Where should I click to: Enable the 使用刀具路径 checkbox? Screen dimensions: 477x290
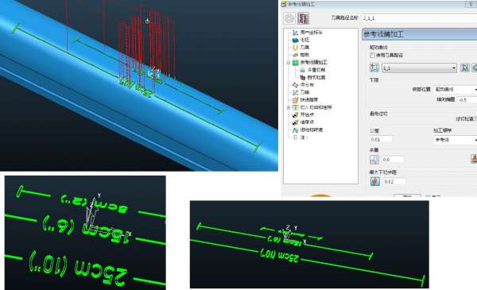tap(372, 55)
